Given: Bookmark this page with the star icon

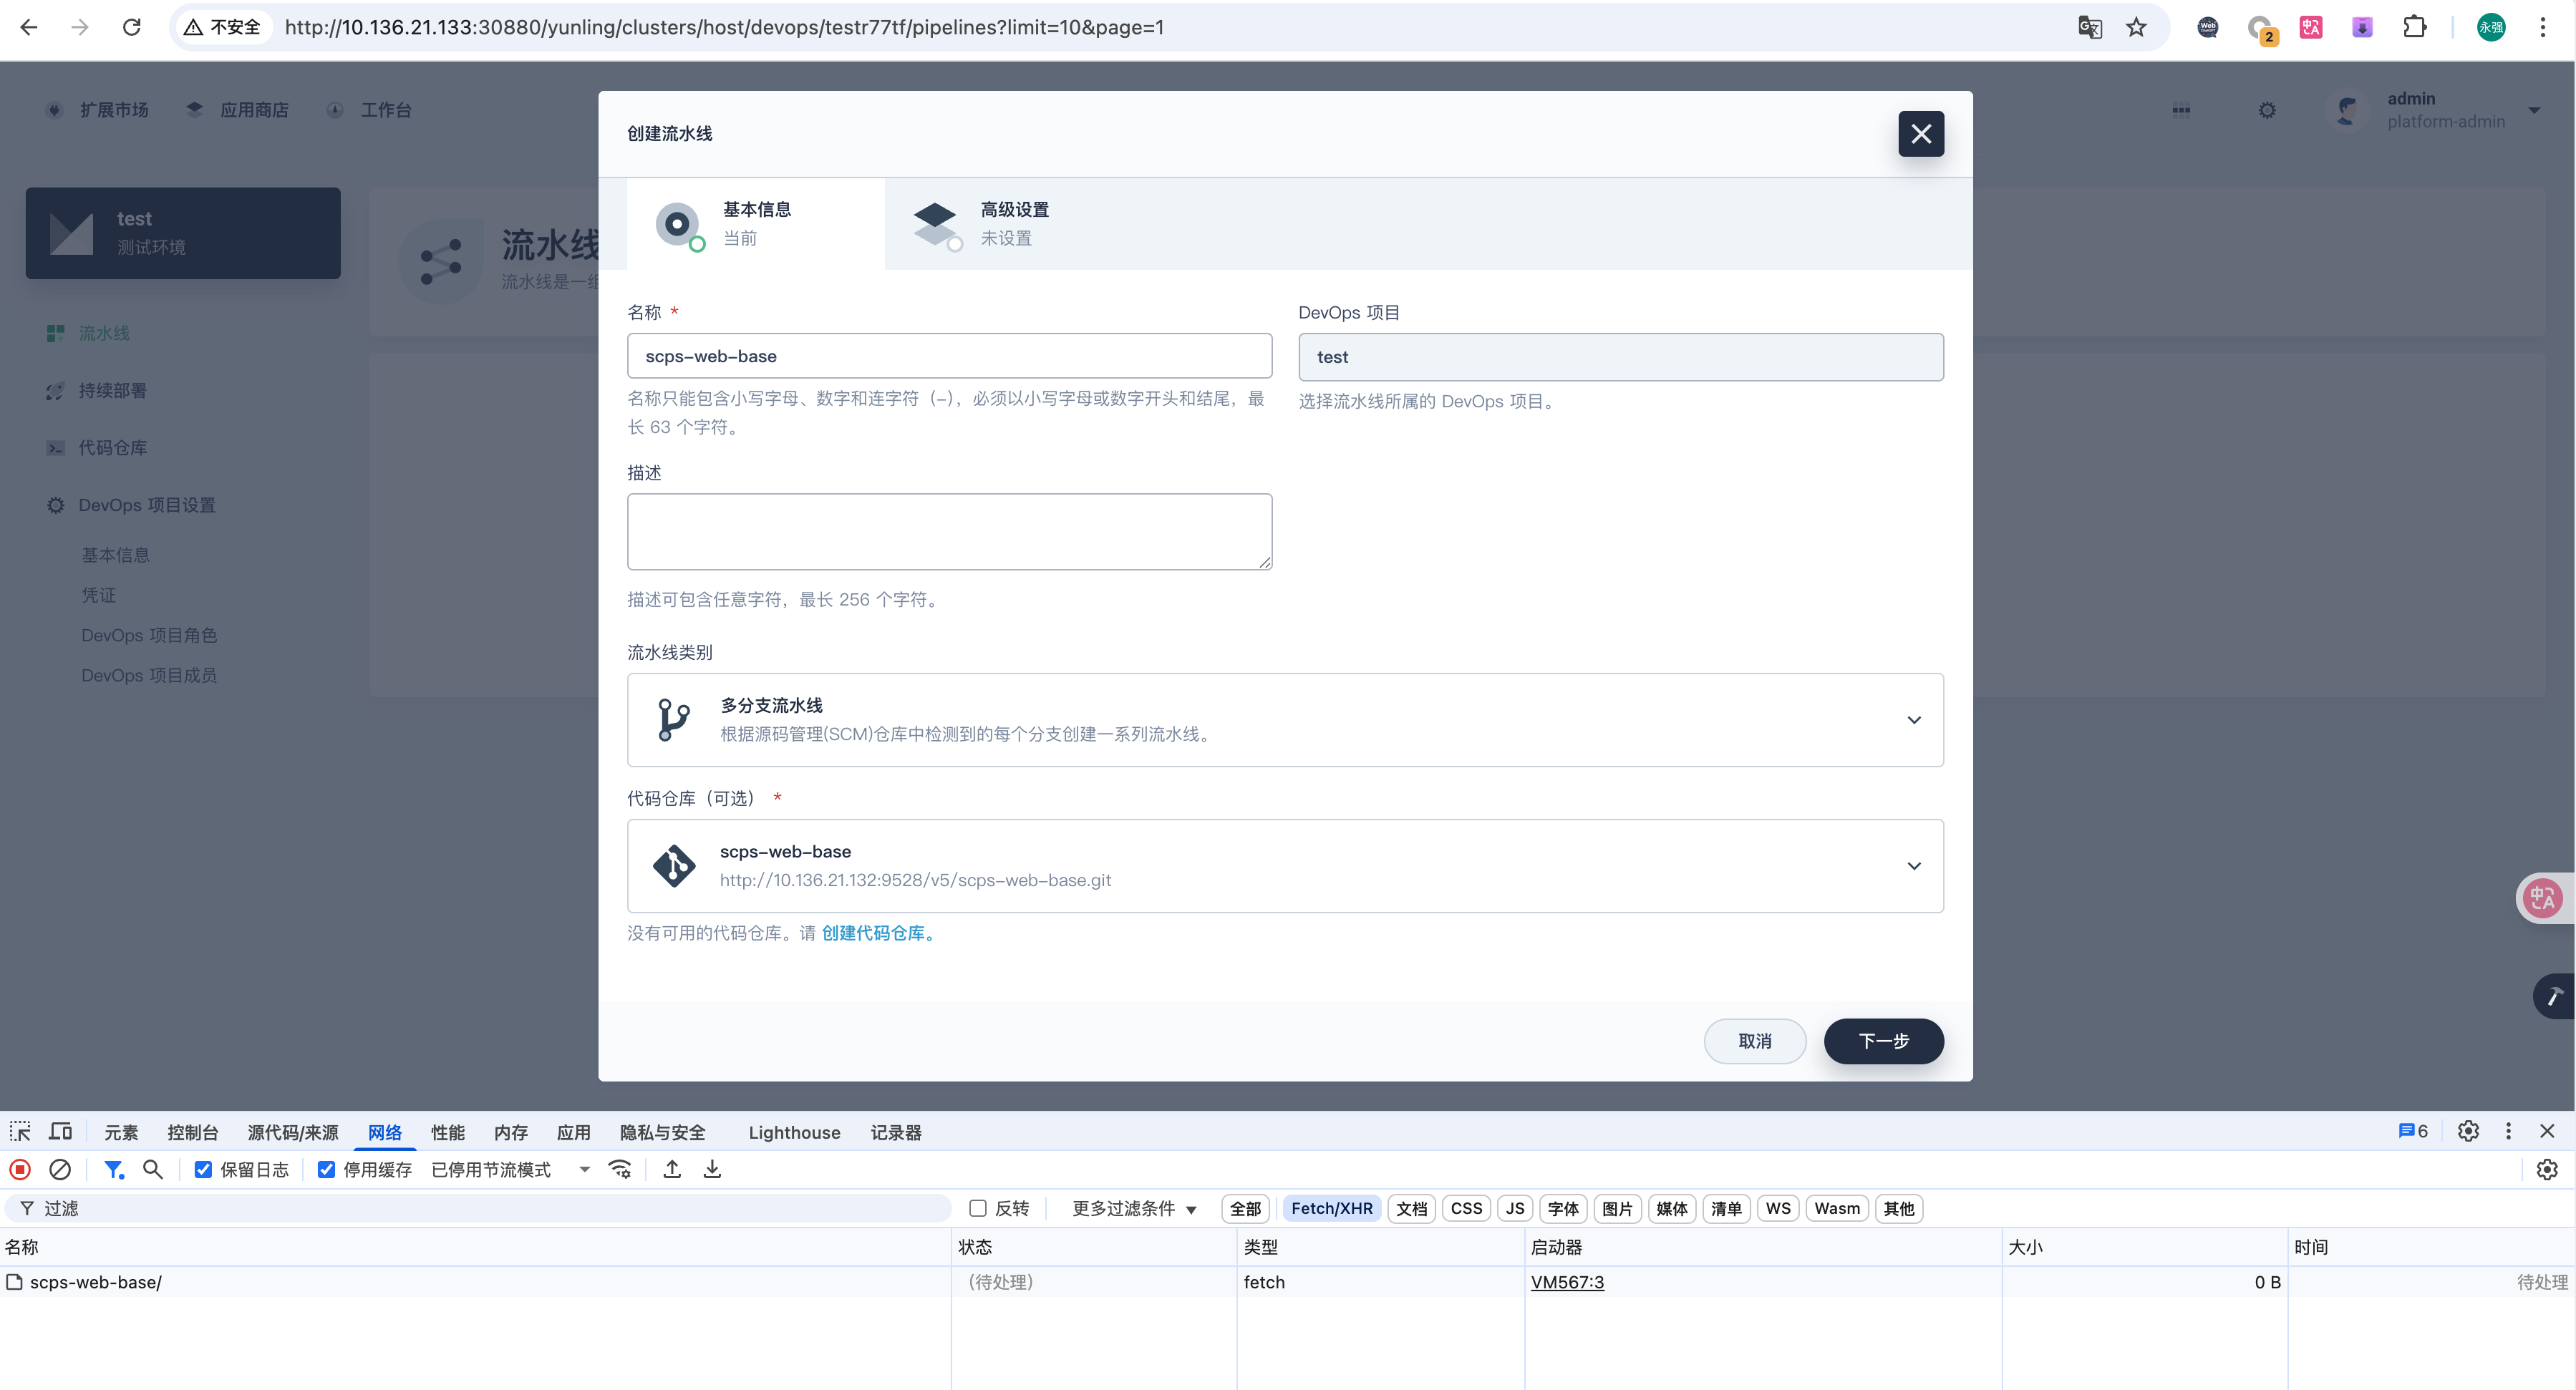Looking at the screenshot, I should point(2136,27).
